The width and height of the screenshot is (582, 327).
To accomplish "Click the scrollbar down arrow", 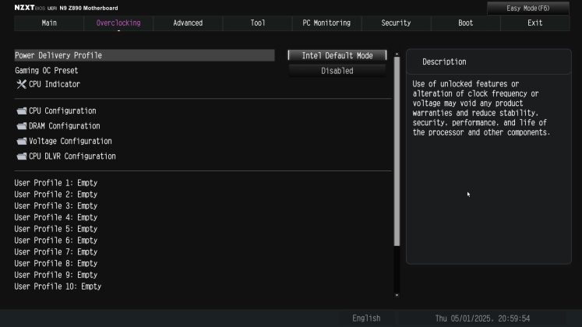I will pyautogui.click(x=397, y=295).
